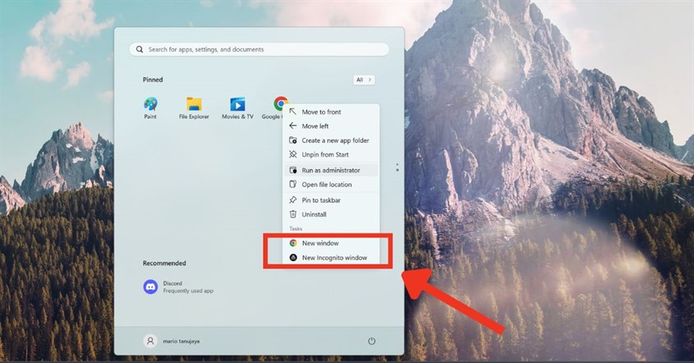This screenshot has width=694, height=363.
Task: Select Open file location
Action: [x=331, y=185]
